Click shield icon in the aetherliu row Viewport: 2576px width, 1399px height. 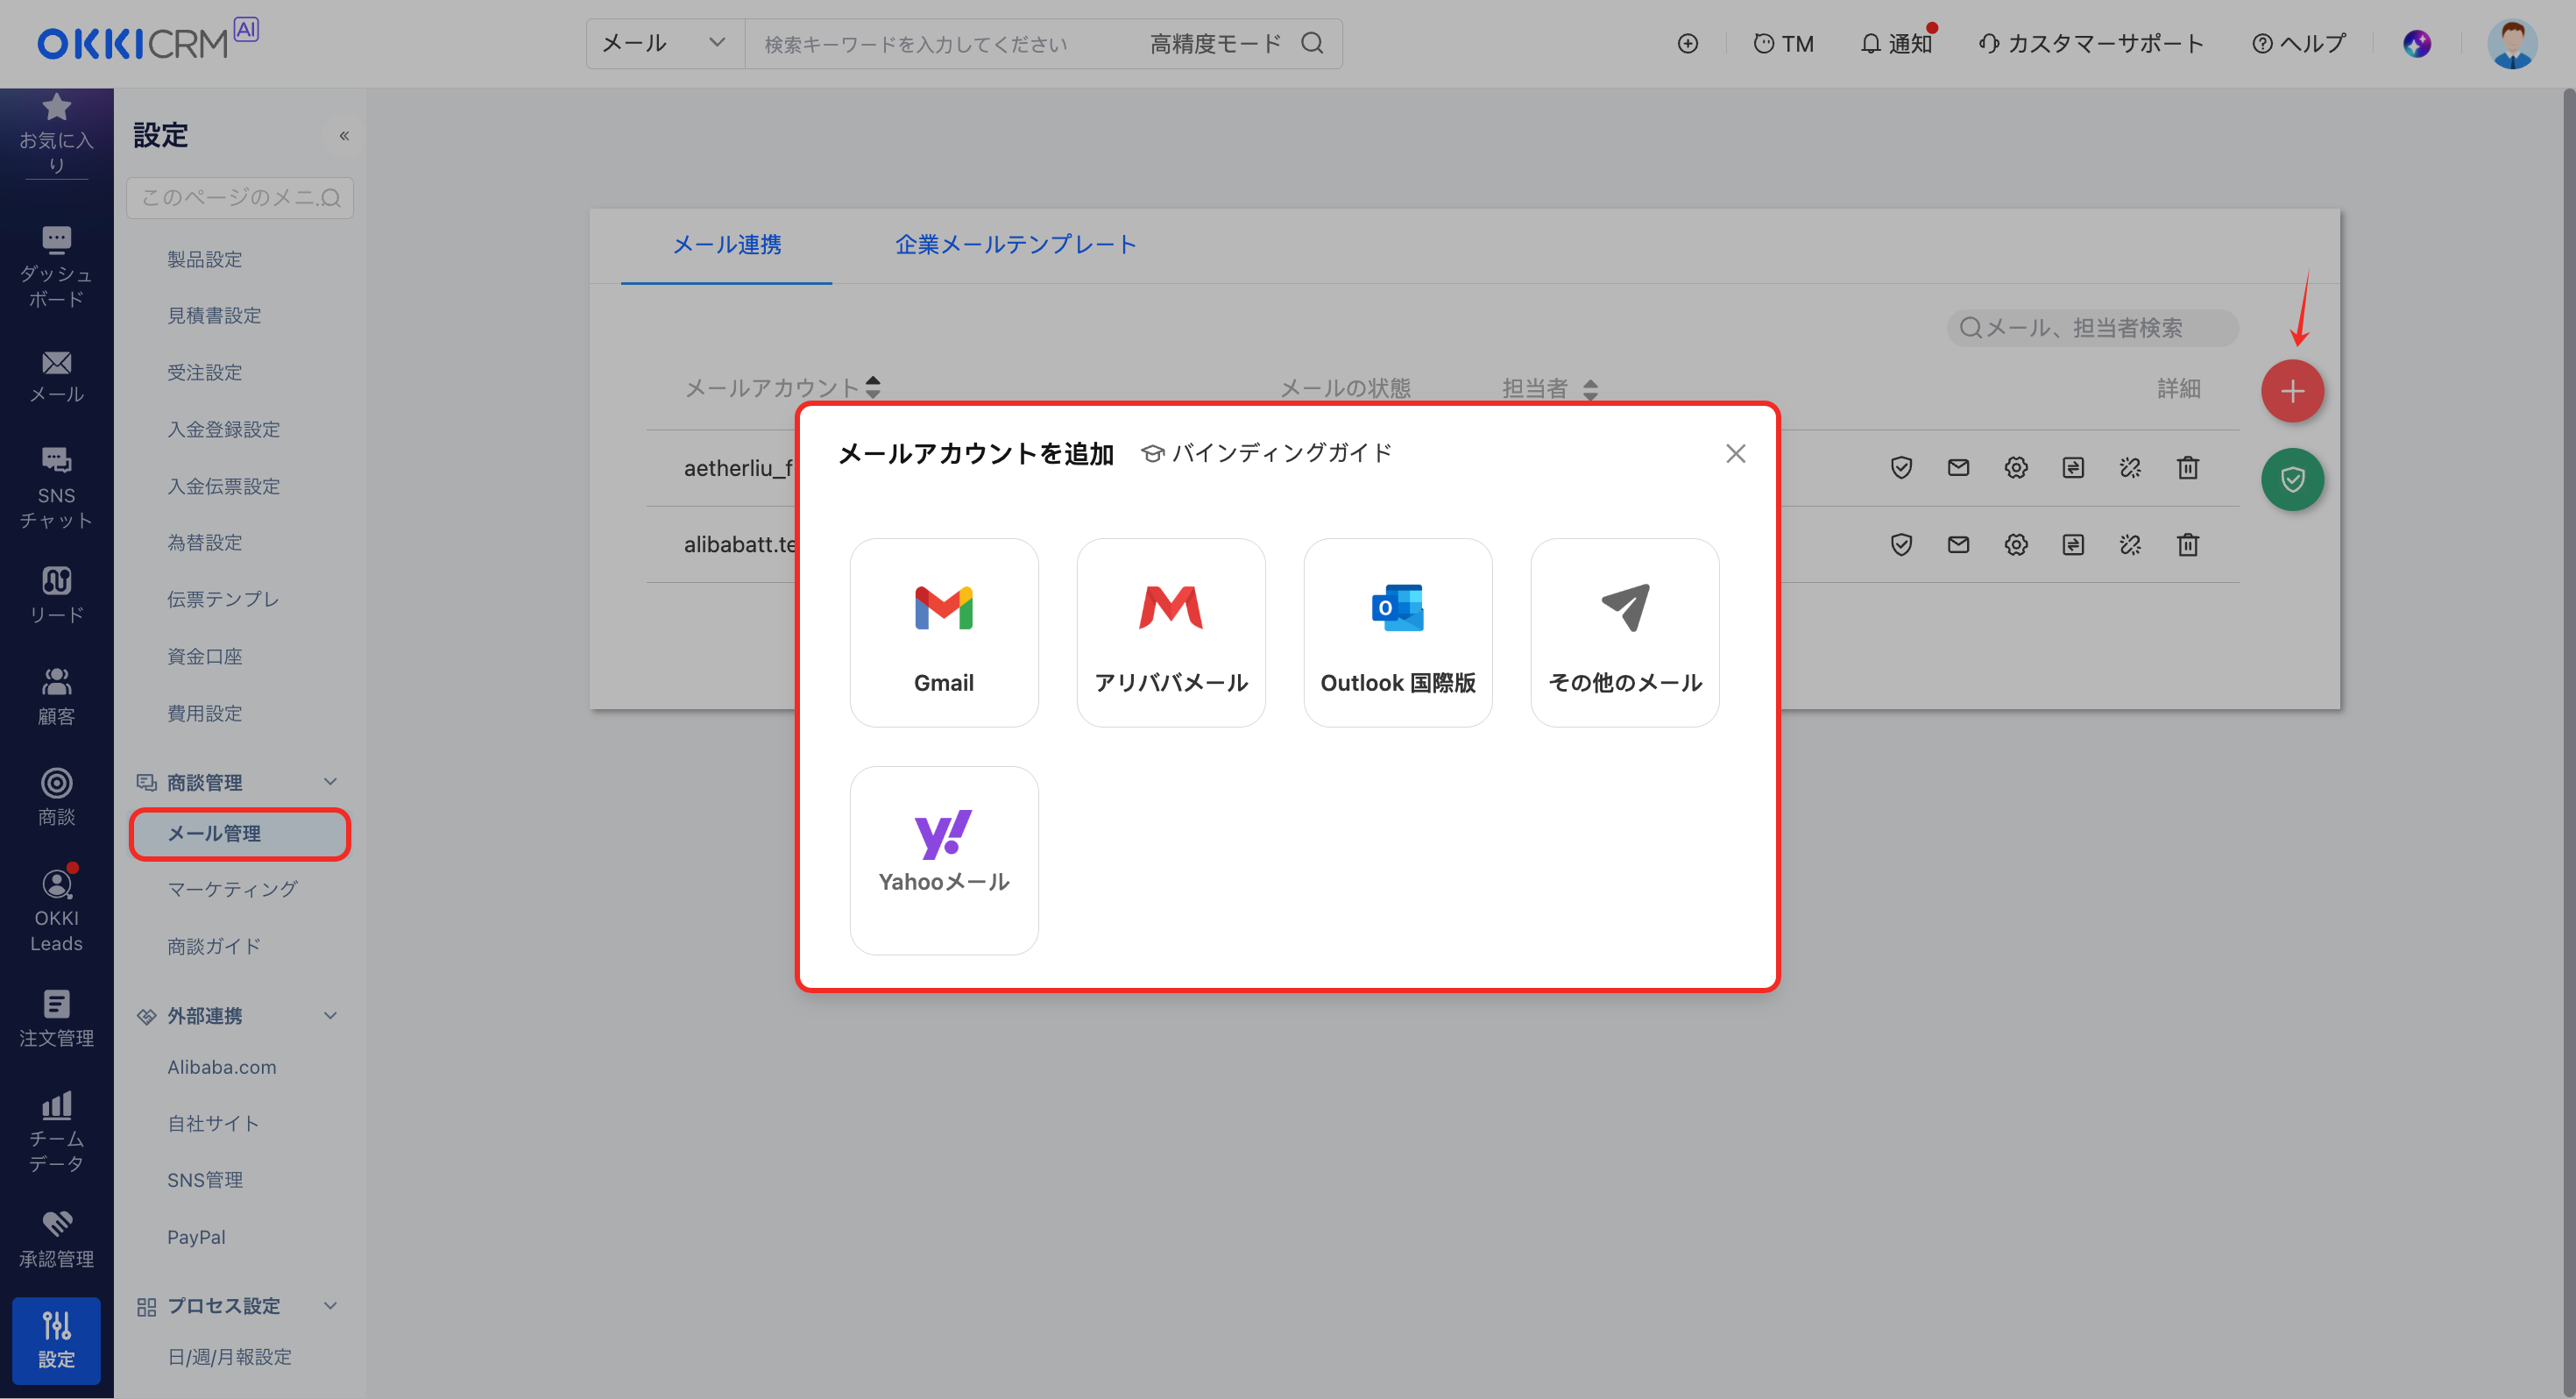(x=1901, y=467)
